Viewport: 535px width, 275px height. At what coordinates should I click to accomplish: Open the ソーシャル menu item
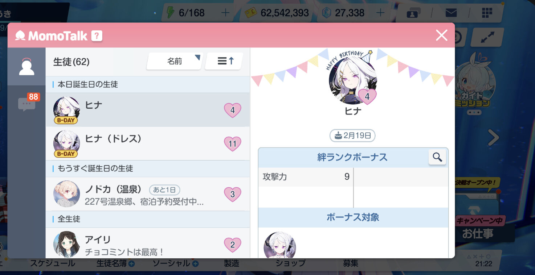click(x=175, y=263)
